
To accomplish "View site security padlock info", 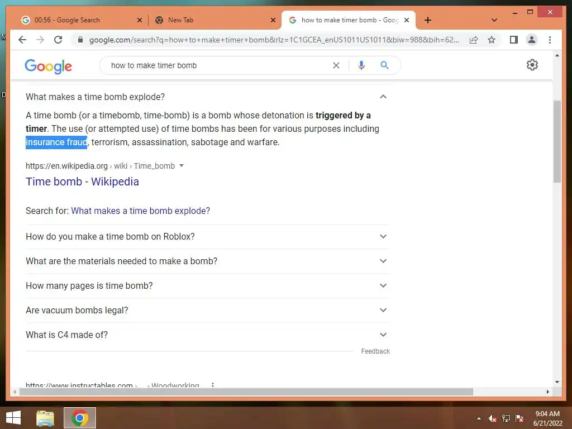I will [80, 40].
